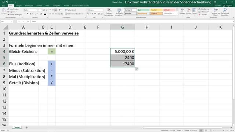Image resolution: width=235 pixels, height=132 pixels.
Task: Open Als Tabelle formatieren menu
Action: coord(119,12)
